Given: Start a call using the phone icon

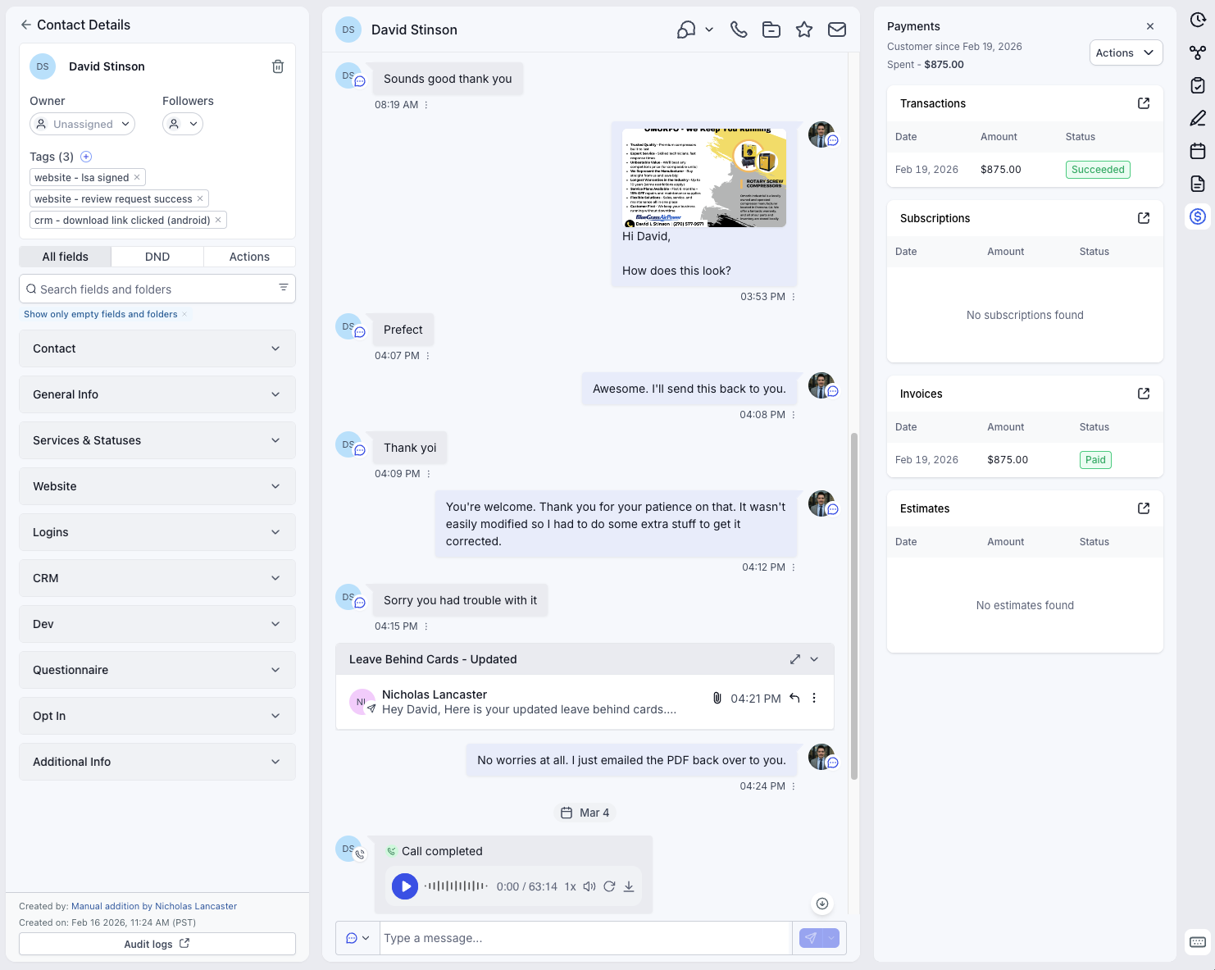Looking at the screenshot, I should [738, 29].
